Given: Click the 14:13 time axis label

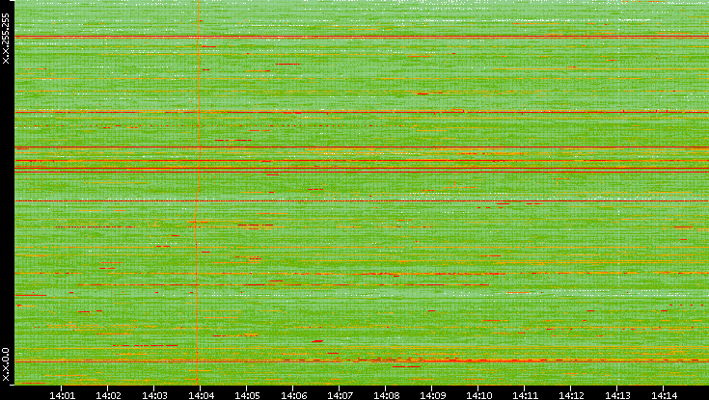Looking at the screenshot, I should pyautogui.click(x=617, y=395).
